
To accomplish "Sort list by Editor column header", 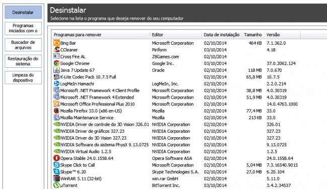I will (x=176, y=35).
